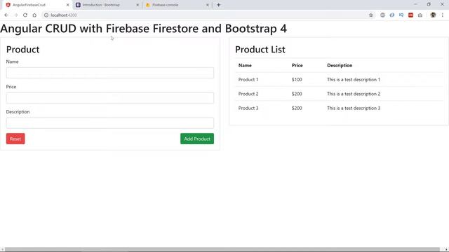
Task: Click into the Price input field
Action: point(110,98)
